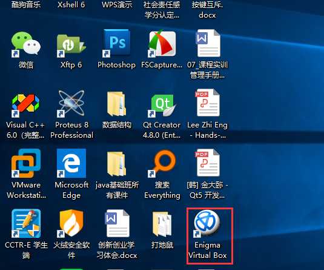Screen dimensions: 324x270
Task: Click the 按键互斥.docx file label
Action: 207,10
